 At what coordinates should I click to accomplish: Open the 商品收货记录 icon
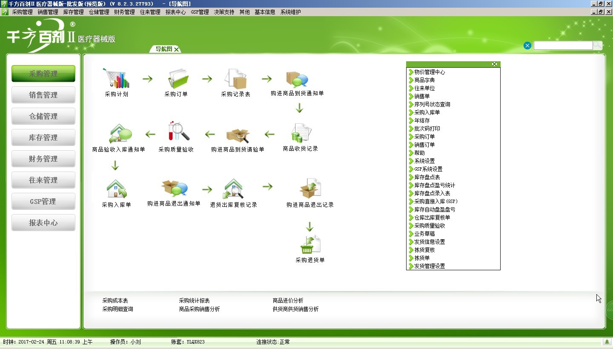point(300,134)
